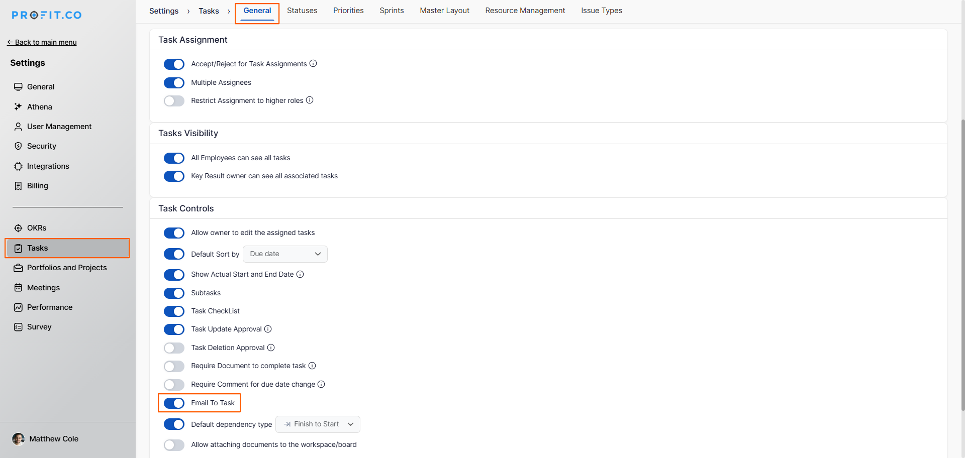
Task: Click the User Management person icon
Action: click(x=18, y=127)
